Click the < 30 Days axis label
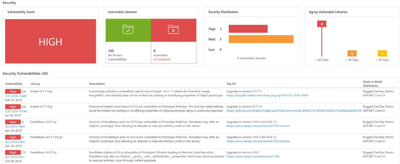Viewport: 400px width, 164px height. pos(382,60)
